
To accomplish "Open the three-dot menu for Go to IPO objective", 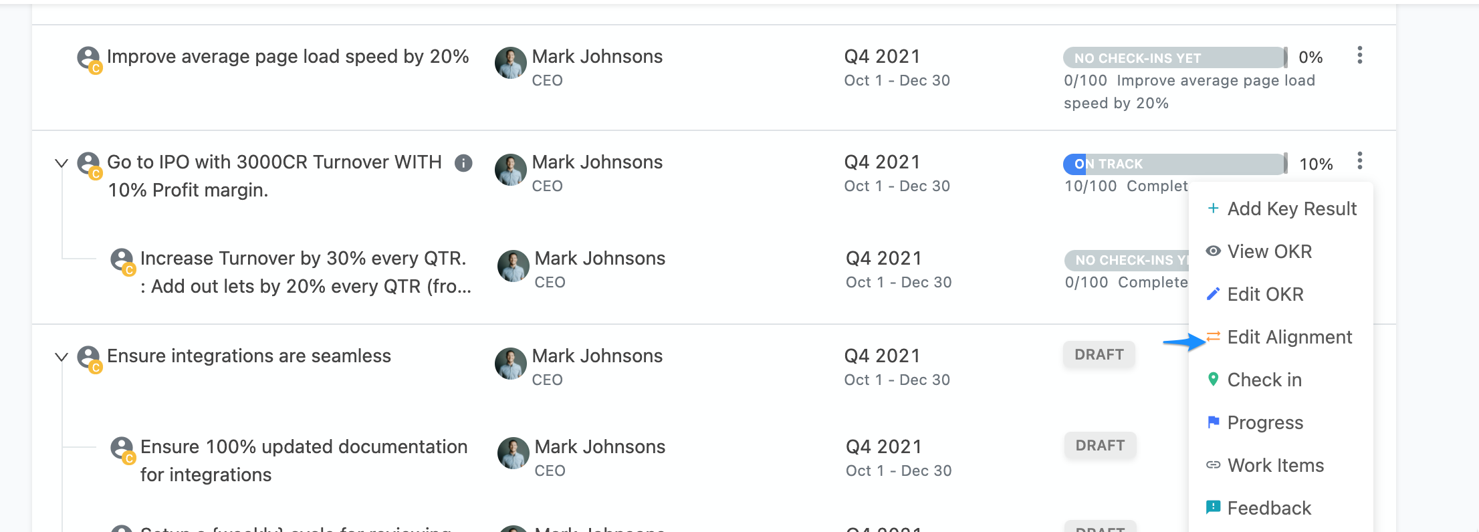I will pos(1359,161).
